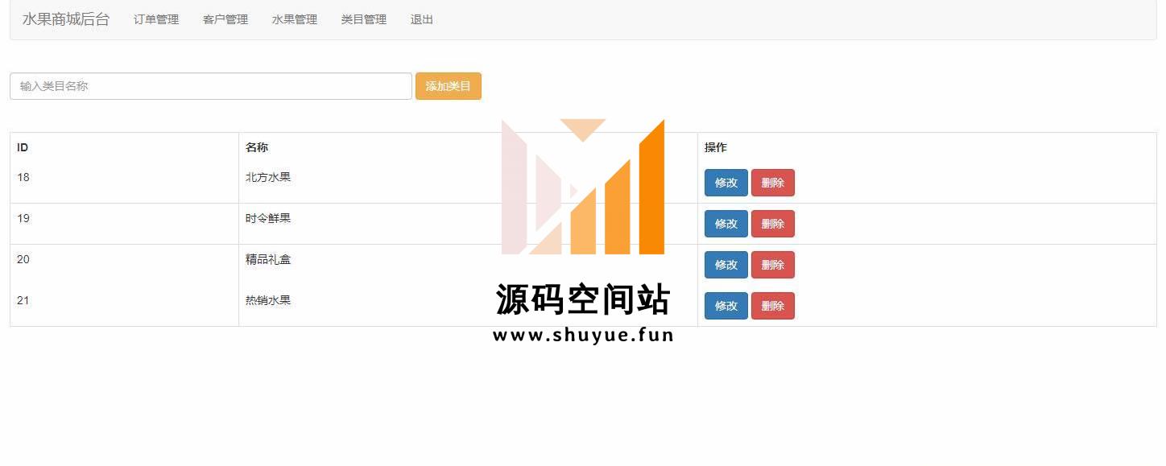
Task: Go to 客户管理 page
Action: 225,19
